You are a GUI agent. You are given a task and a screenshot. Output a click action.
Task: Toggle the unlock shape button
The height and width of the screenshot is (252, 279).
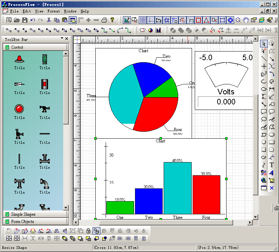96,231
